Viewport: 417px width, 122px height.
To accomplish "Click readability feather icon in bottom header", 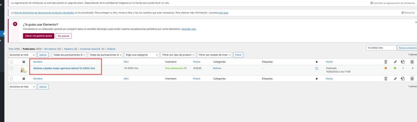I will [x=395, y=78].
